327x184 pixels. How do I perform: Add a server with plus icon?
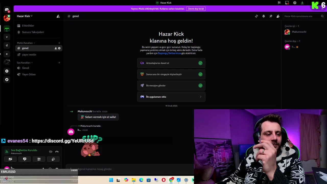click(7, 71)
